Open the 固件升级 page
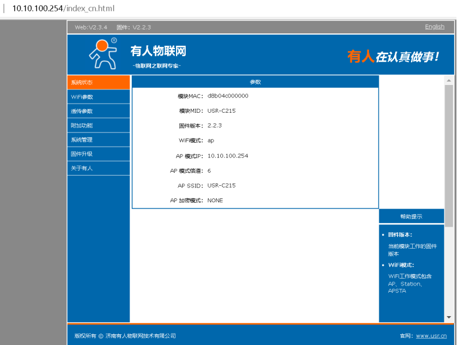Screen dimensions: 457x345 tap(98, 154)
